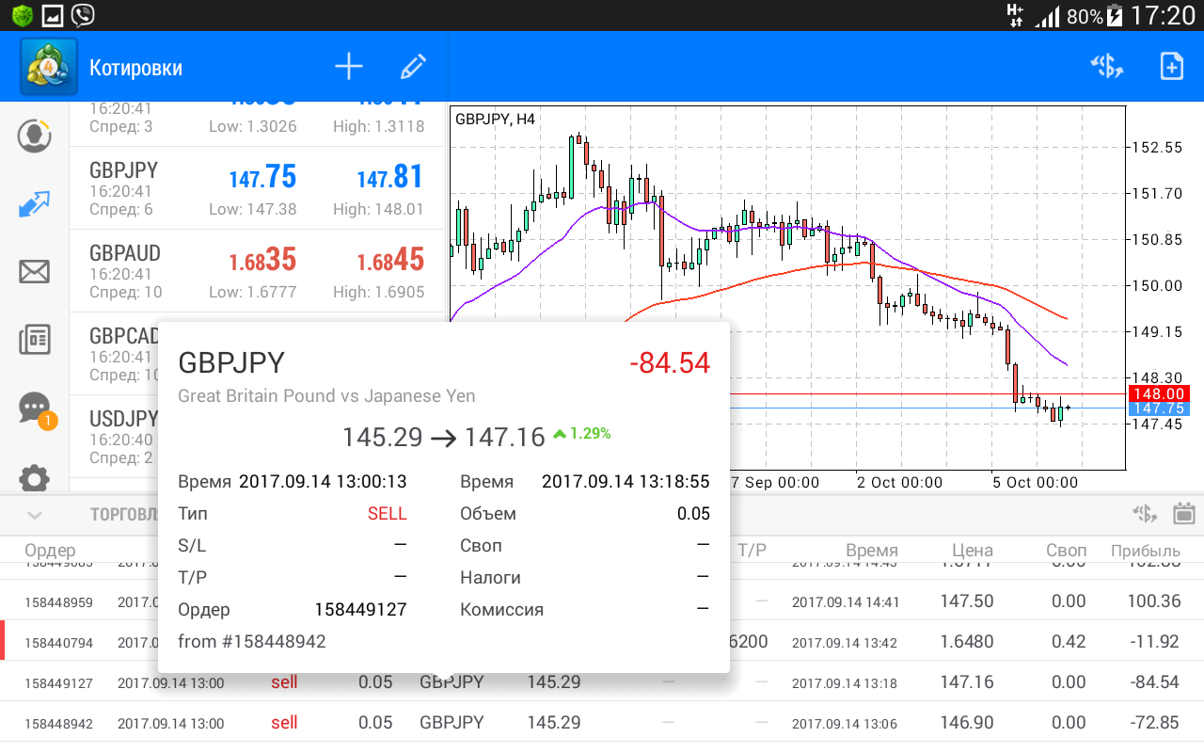Open new trade icon in chart header
Viewport: 1204px width, 753px height.
[1107, 67]
